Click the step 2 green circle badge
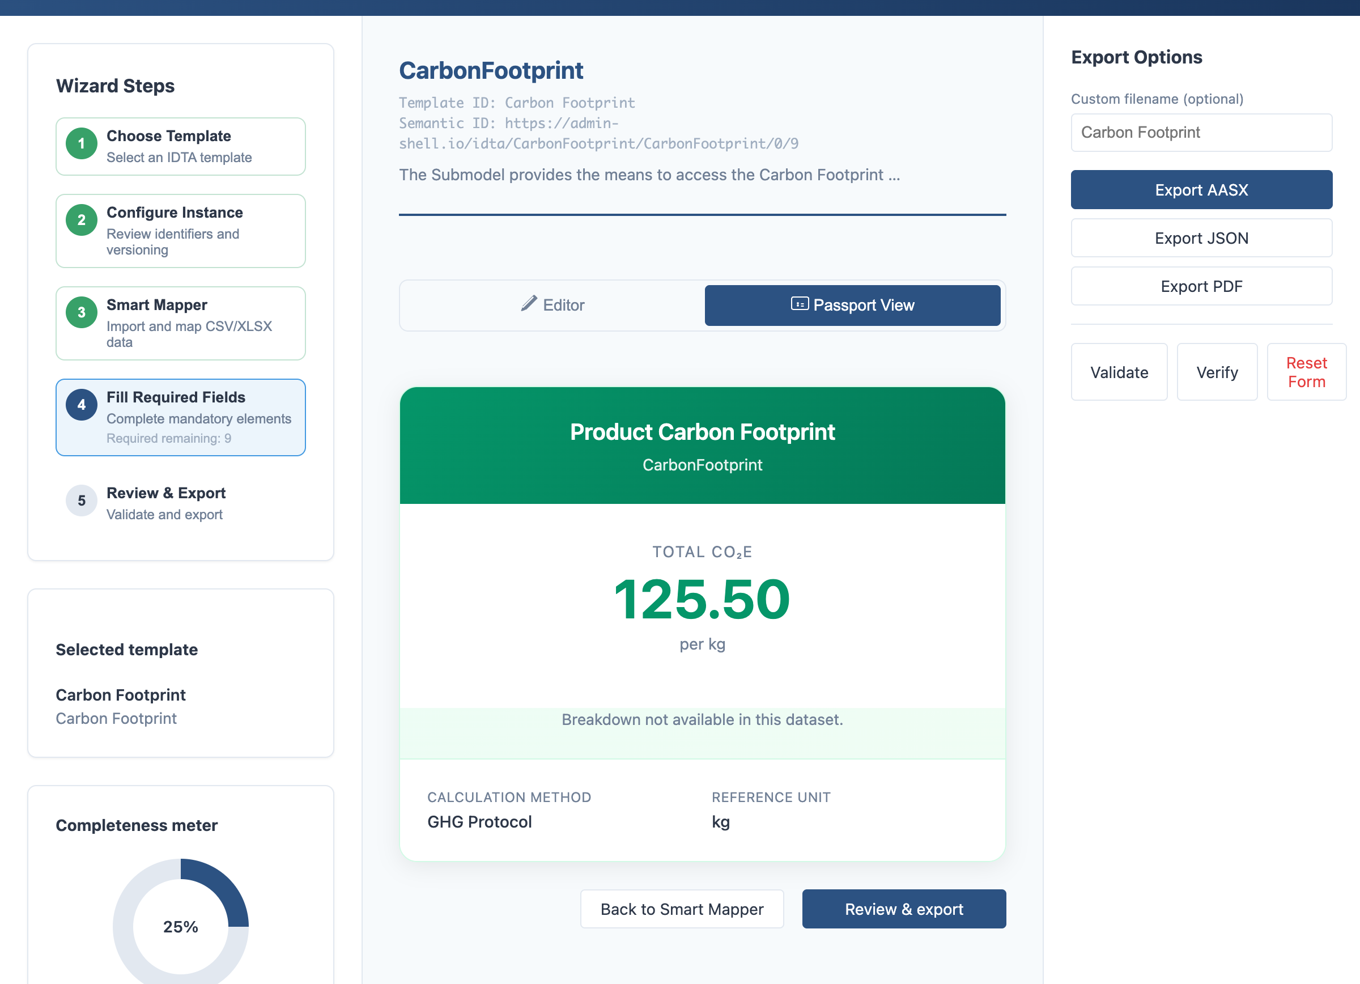Screen dimensions: 1360x984 pos(82,220)
